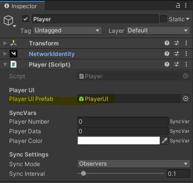
Task: Click the Sync Settings header text
Action: click(29, 155)
